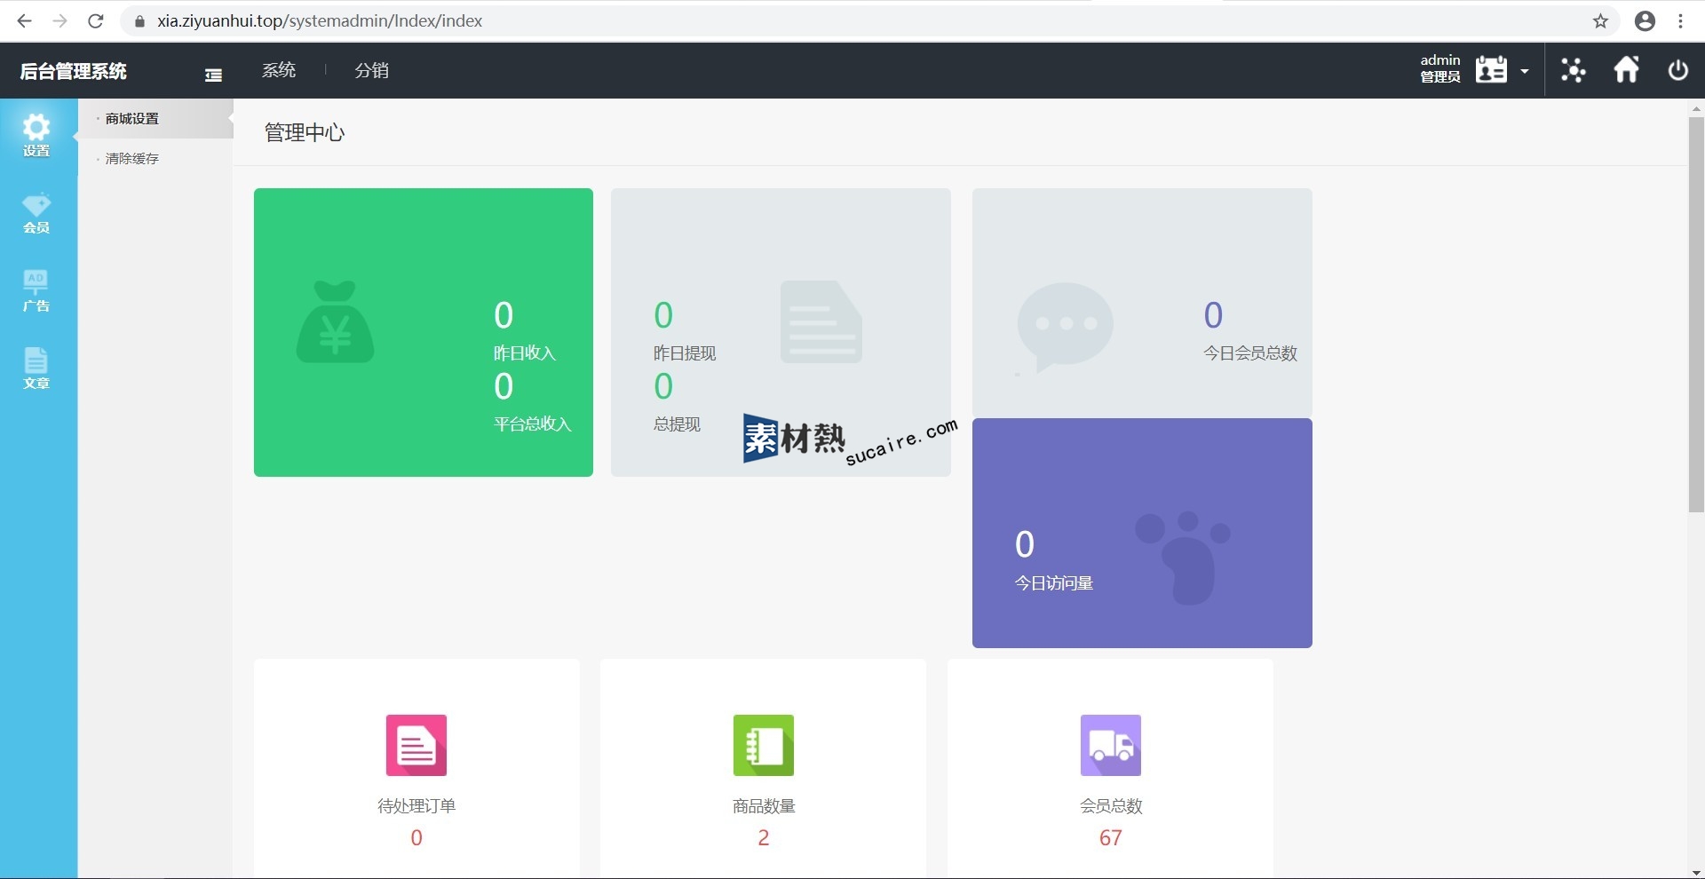Click the pink pending orders icon
The width and height of the screenshot is (1705, 879).
click(416, 745)
